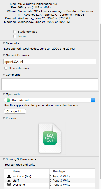Viewport: 101px width, 189px height.
Task: Click the openLCA.ini name field
Action: pos(50,62)
